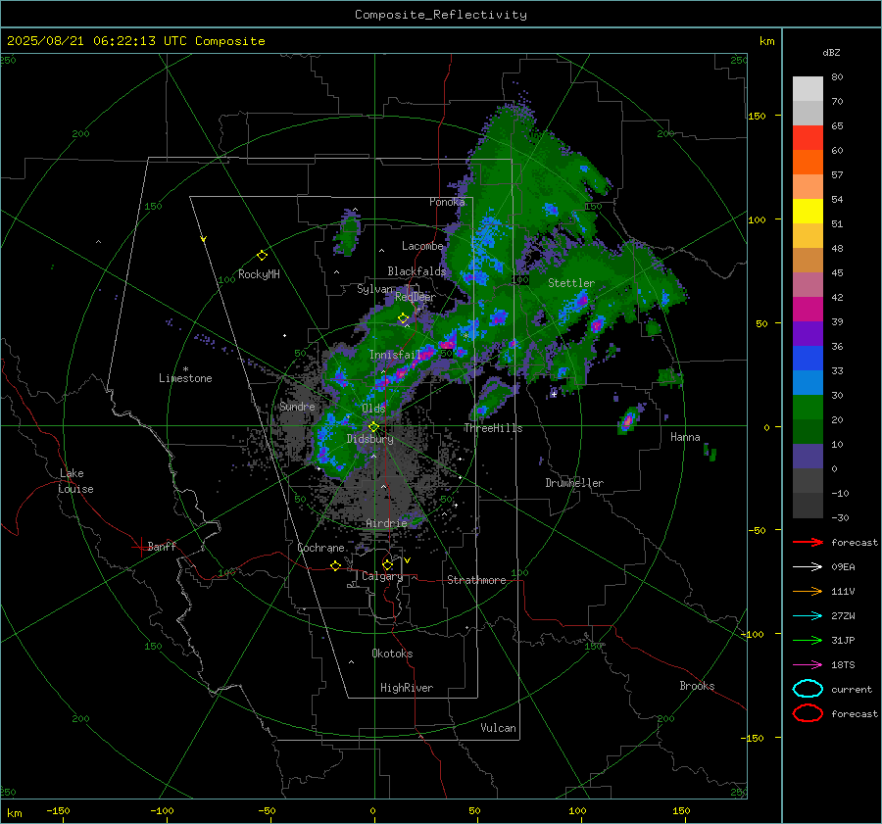Click the red cross marker at Banff

click(140, 547)
